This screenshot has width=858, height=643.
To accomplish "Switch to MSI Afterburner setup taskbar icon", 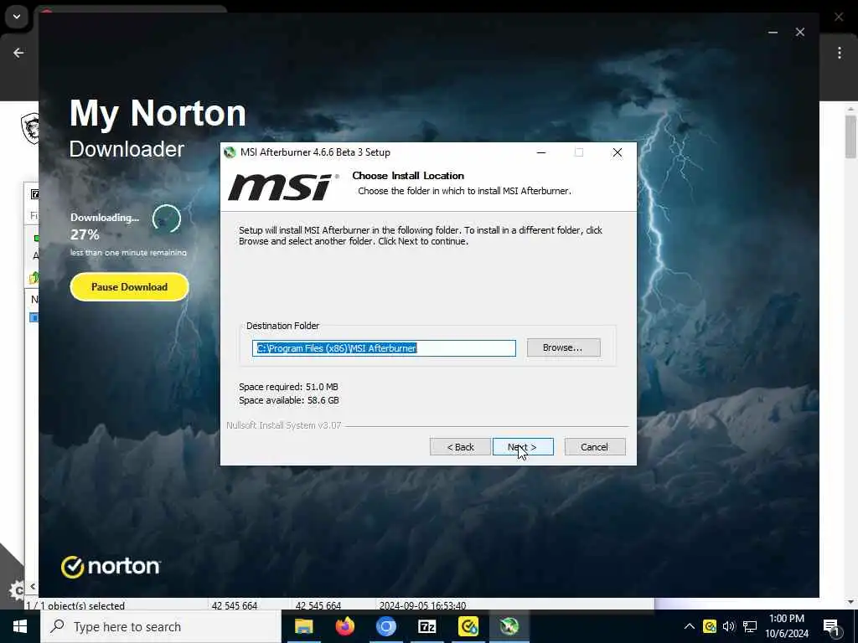I will (509, 626).
